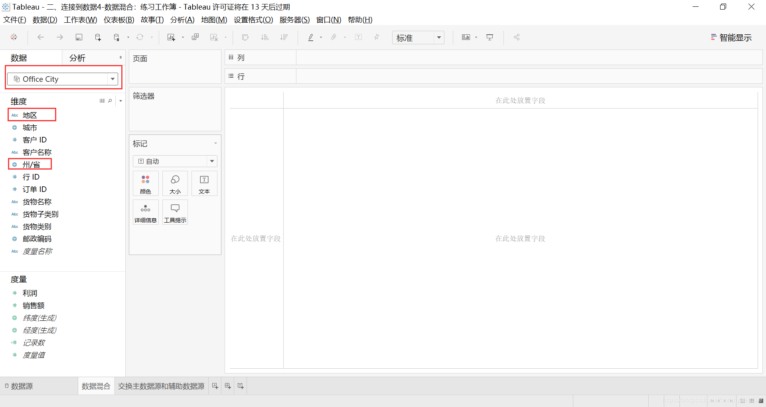Screen dimensions: 766x407
Task: Open the 文件(F) menu
Action: 15,20
